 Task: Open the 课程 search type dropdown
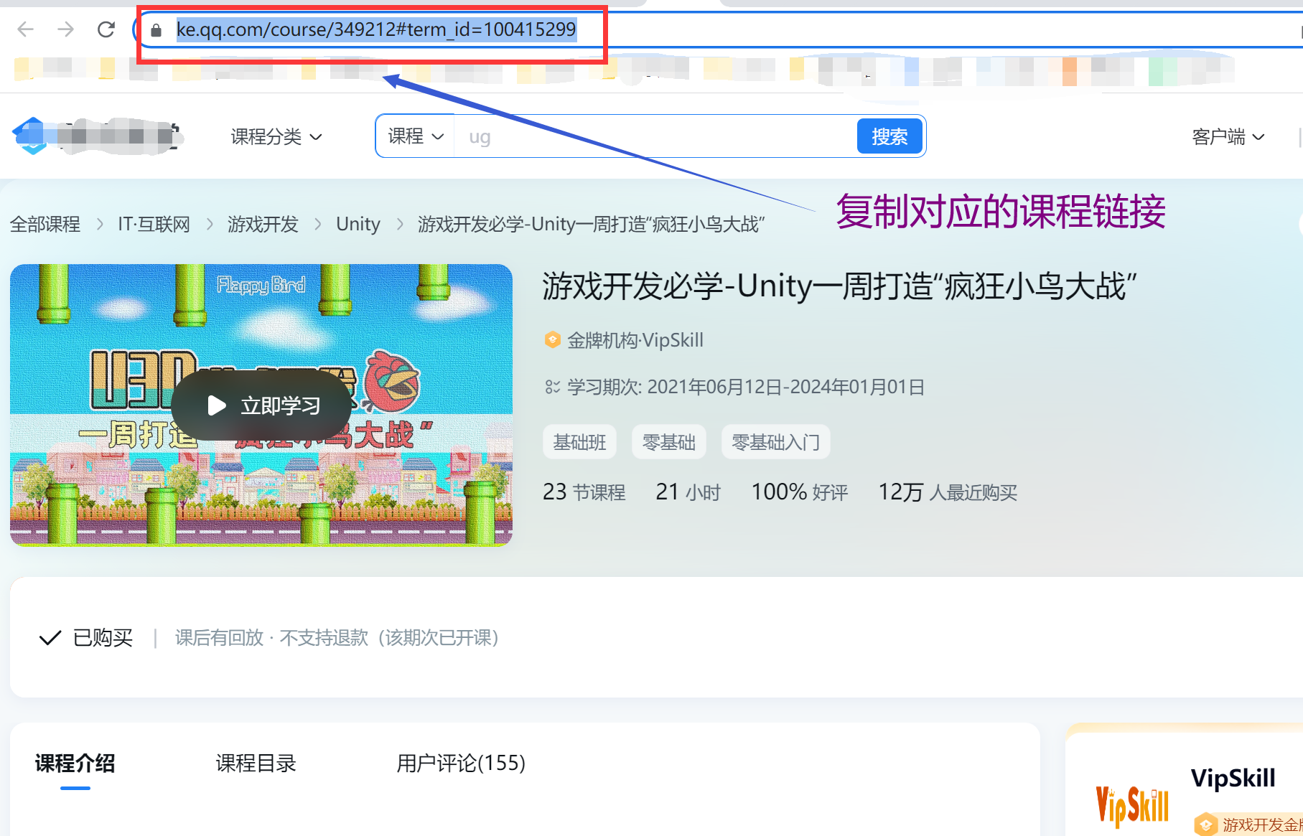(416, 136)
